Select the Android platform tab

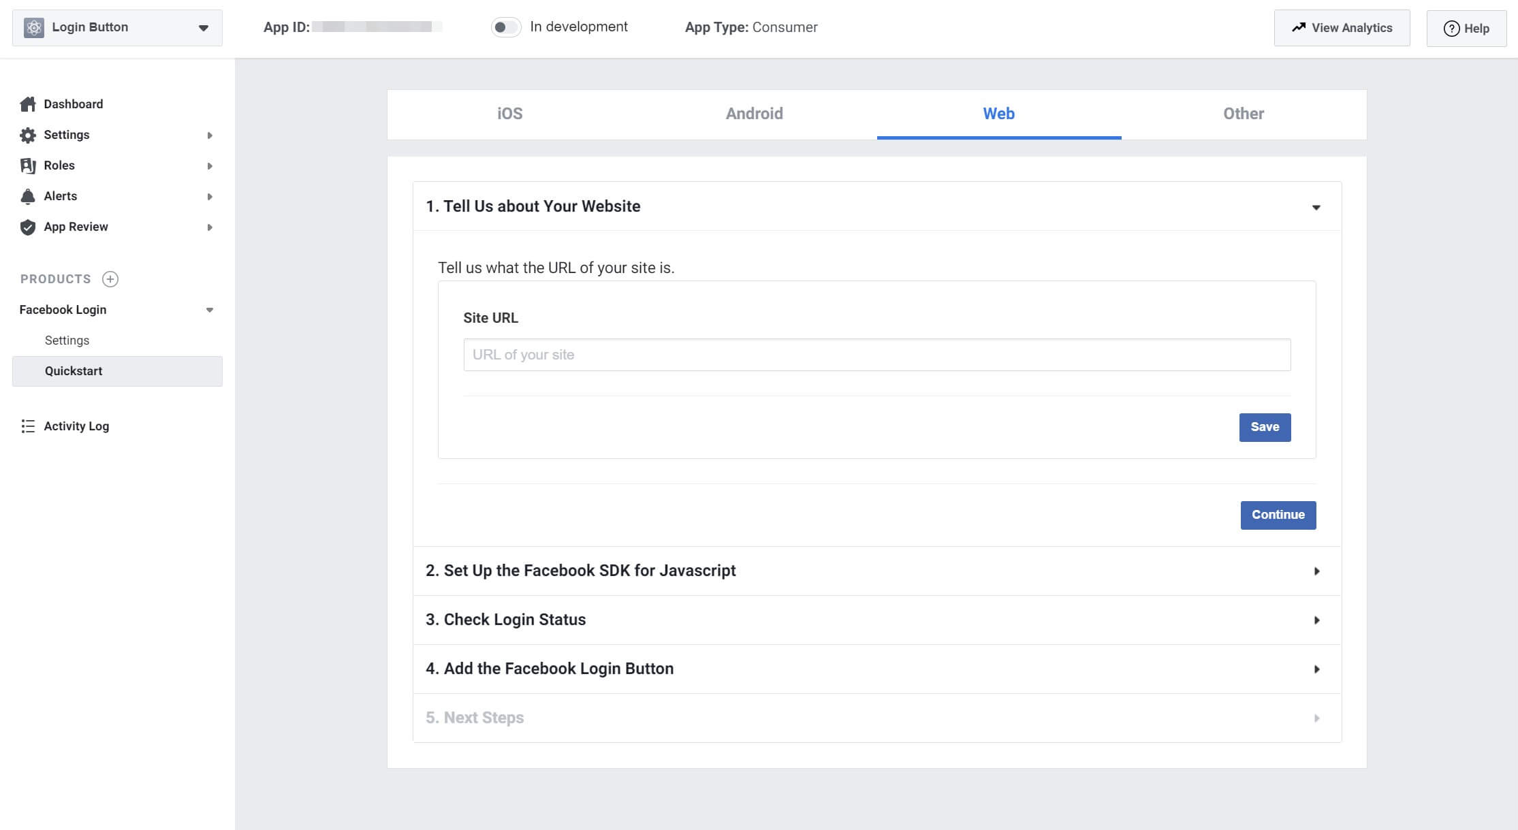pyautogui.click(x=755, y=114)
